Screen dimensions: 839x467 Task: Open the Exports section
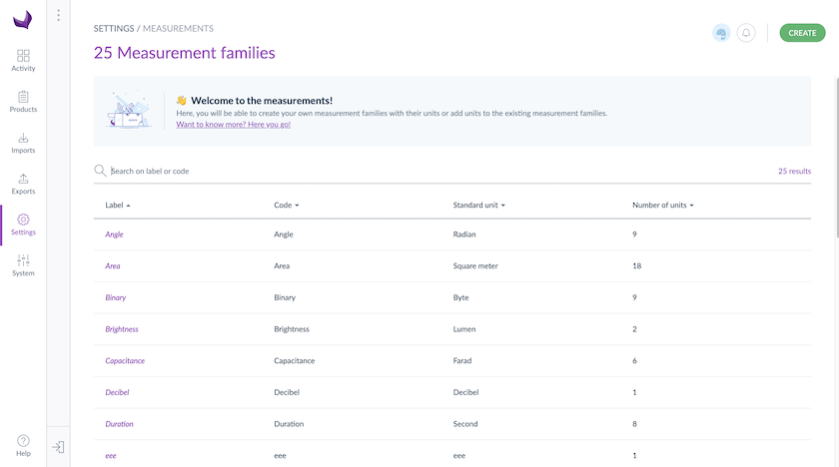click(23, 184)
